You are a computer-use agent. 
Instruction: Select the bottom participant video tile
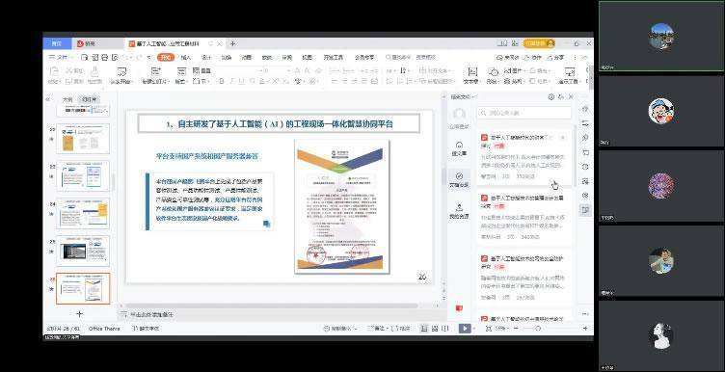661,336
